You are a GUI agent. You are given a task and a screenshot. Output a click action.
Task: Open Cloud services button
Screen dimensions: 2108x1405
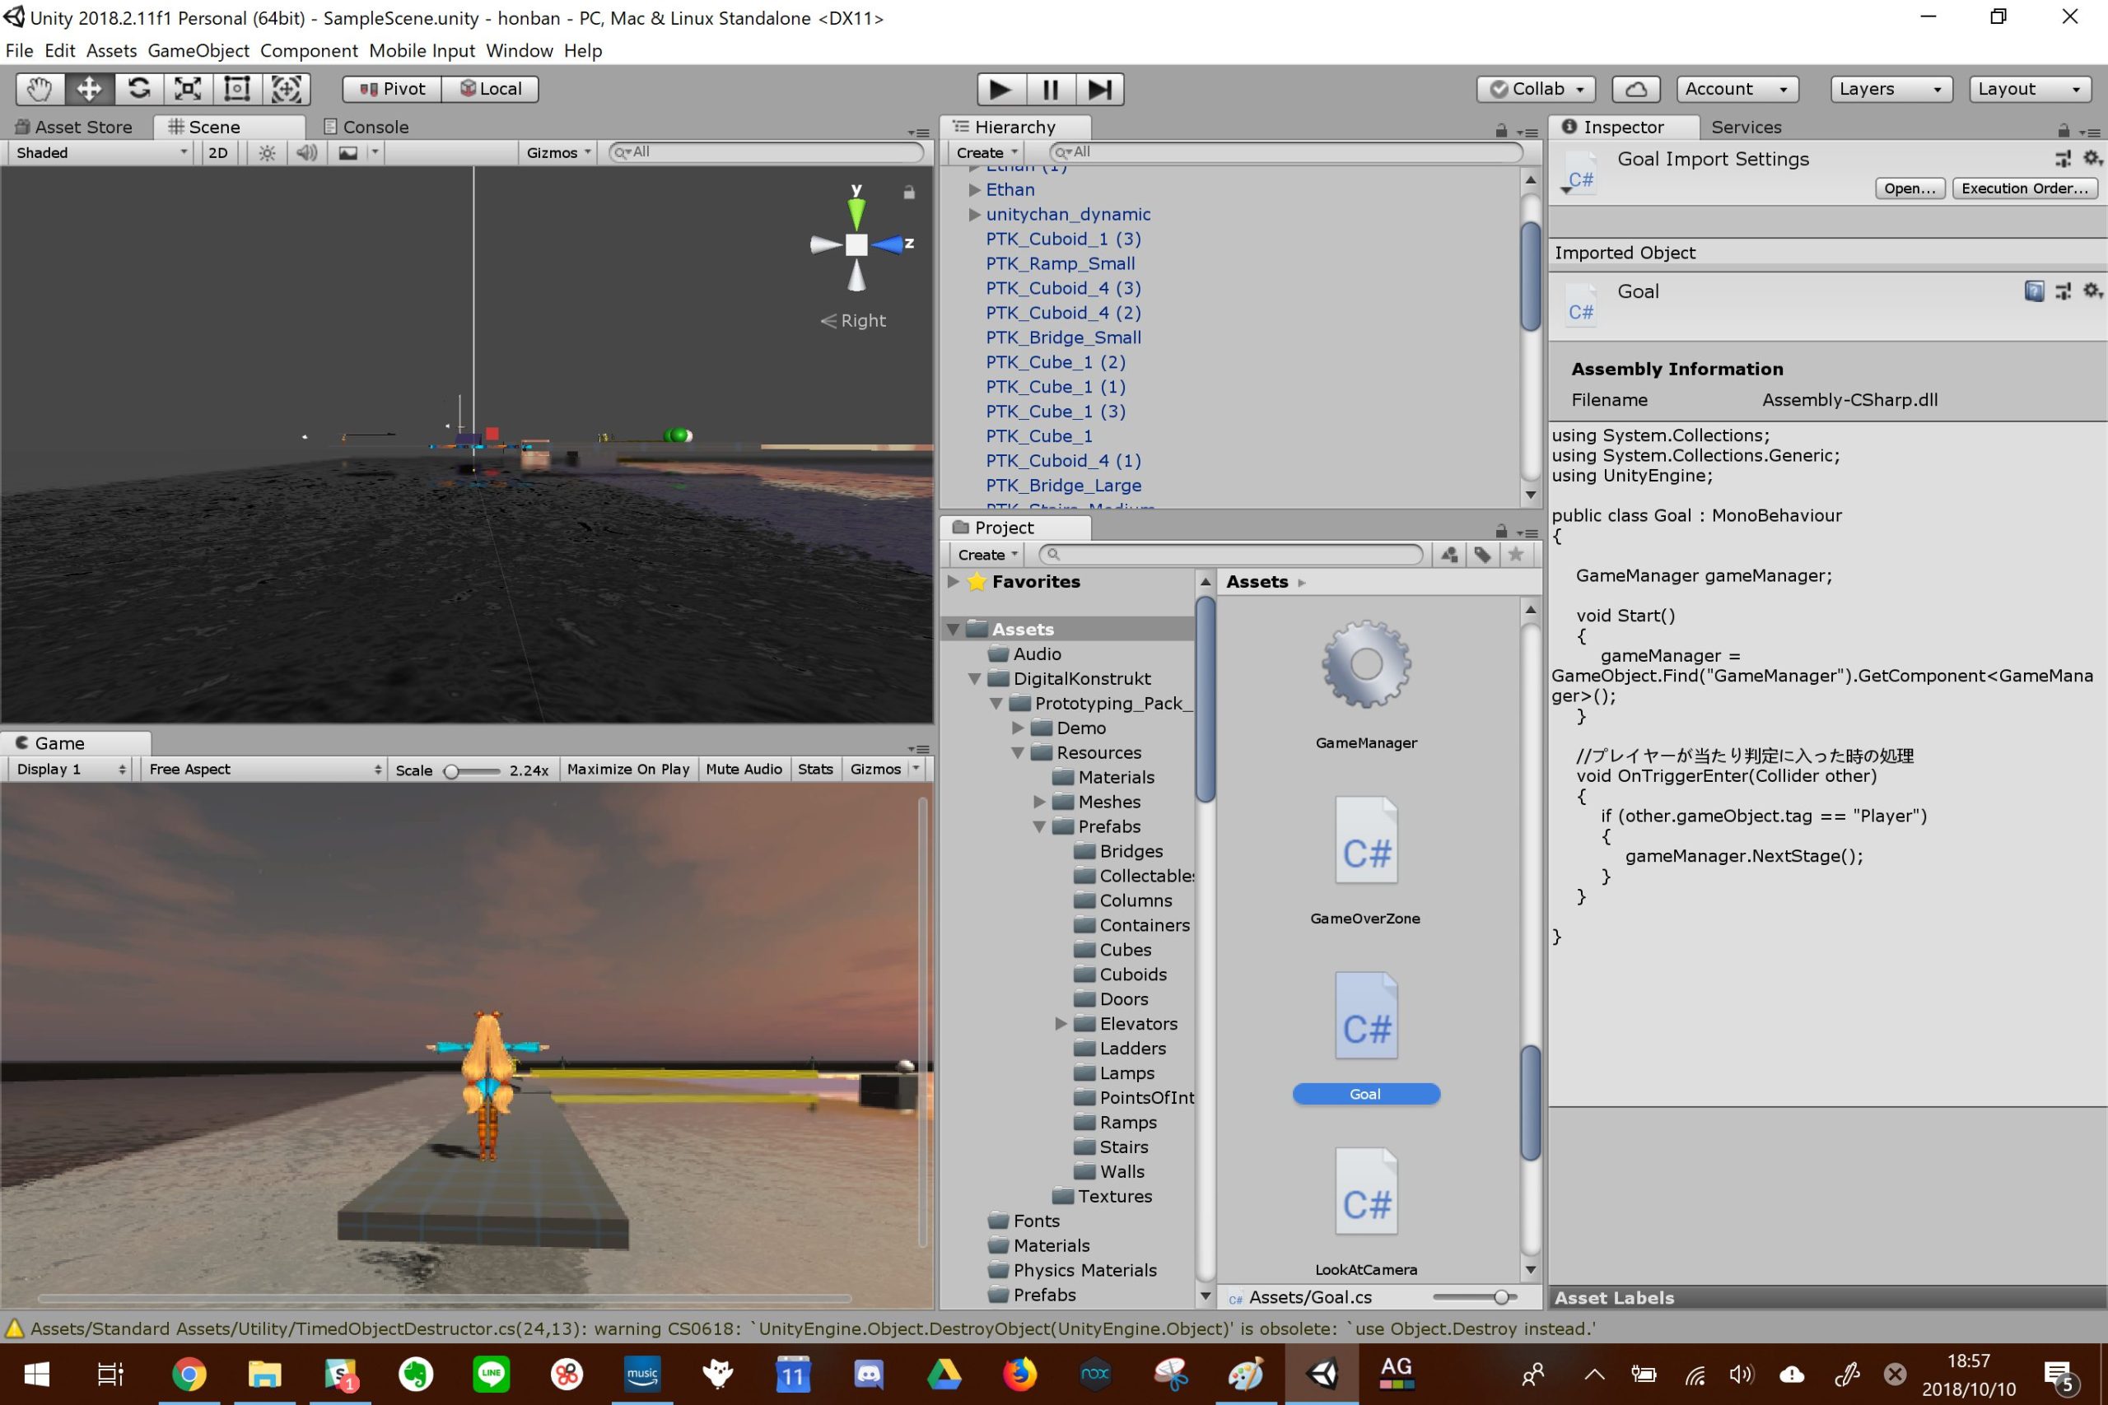click(1635, 89)
